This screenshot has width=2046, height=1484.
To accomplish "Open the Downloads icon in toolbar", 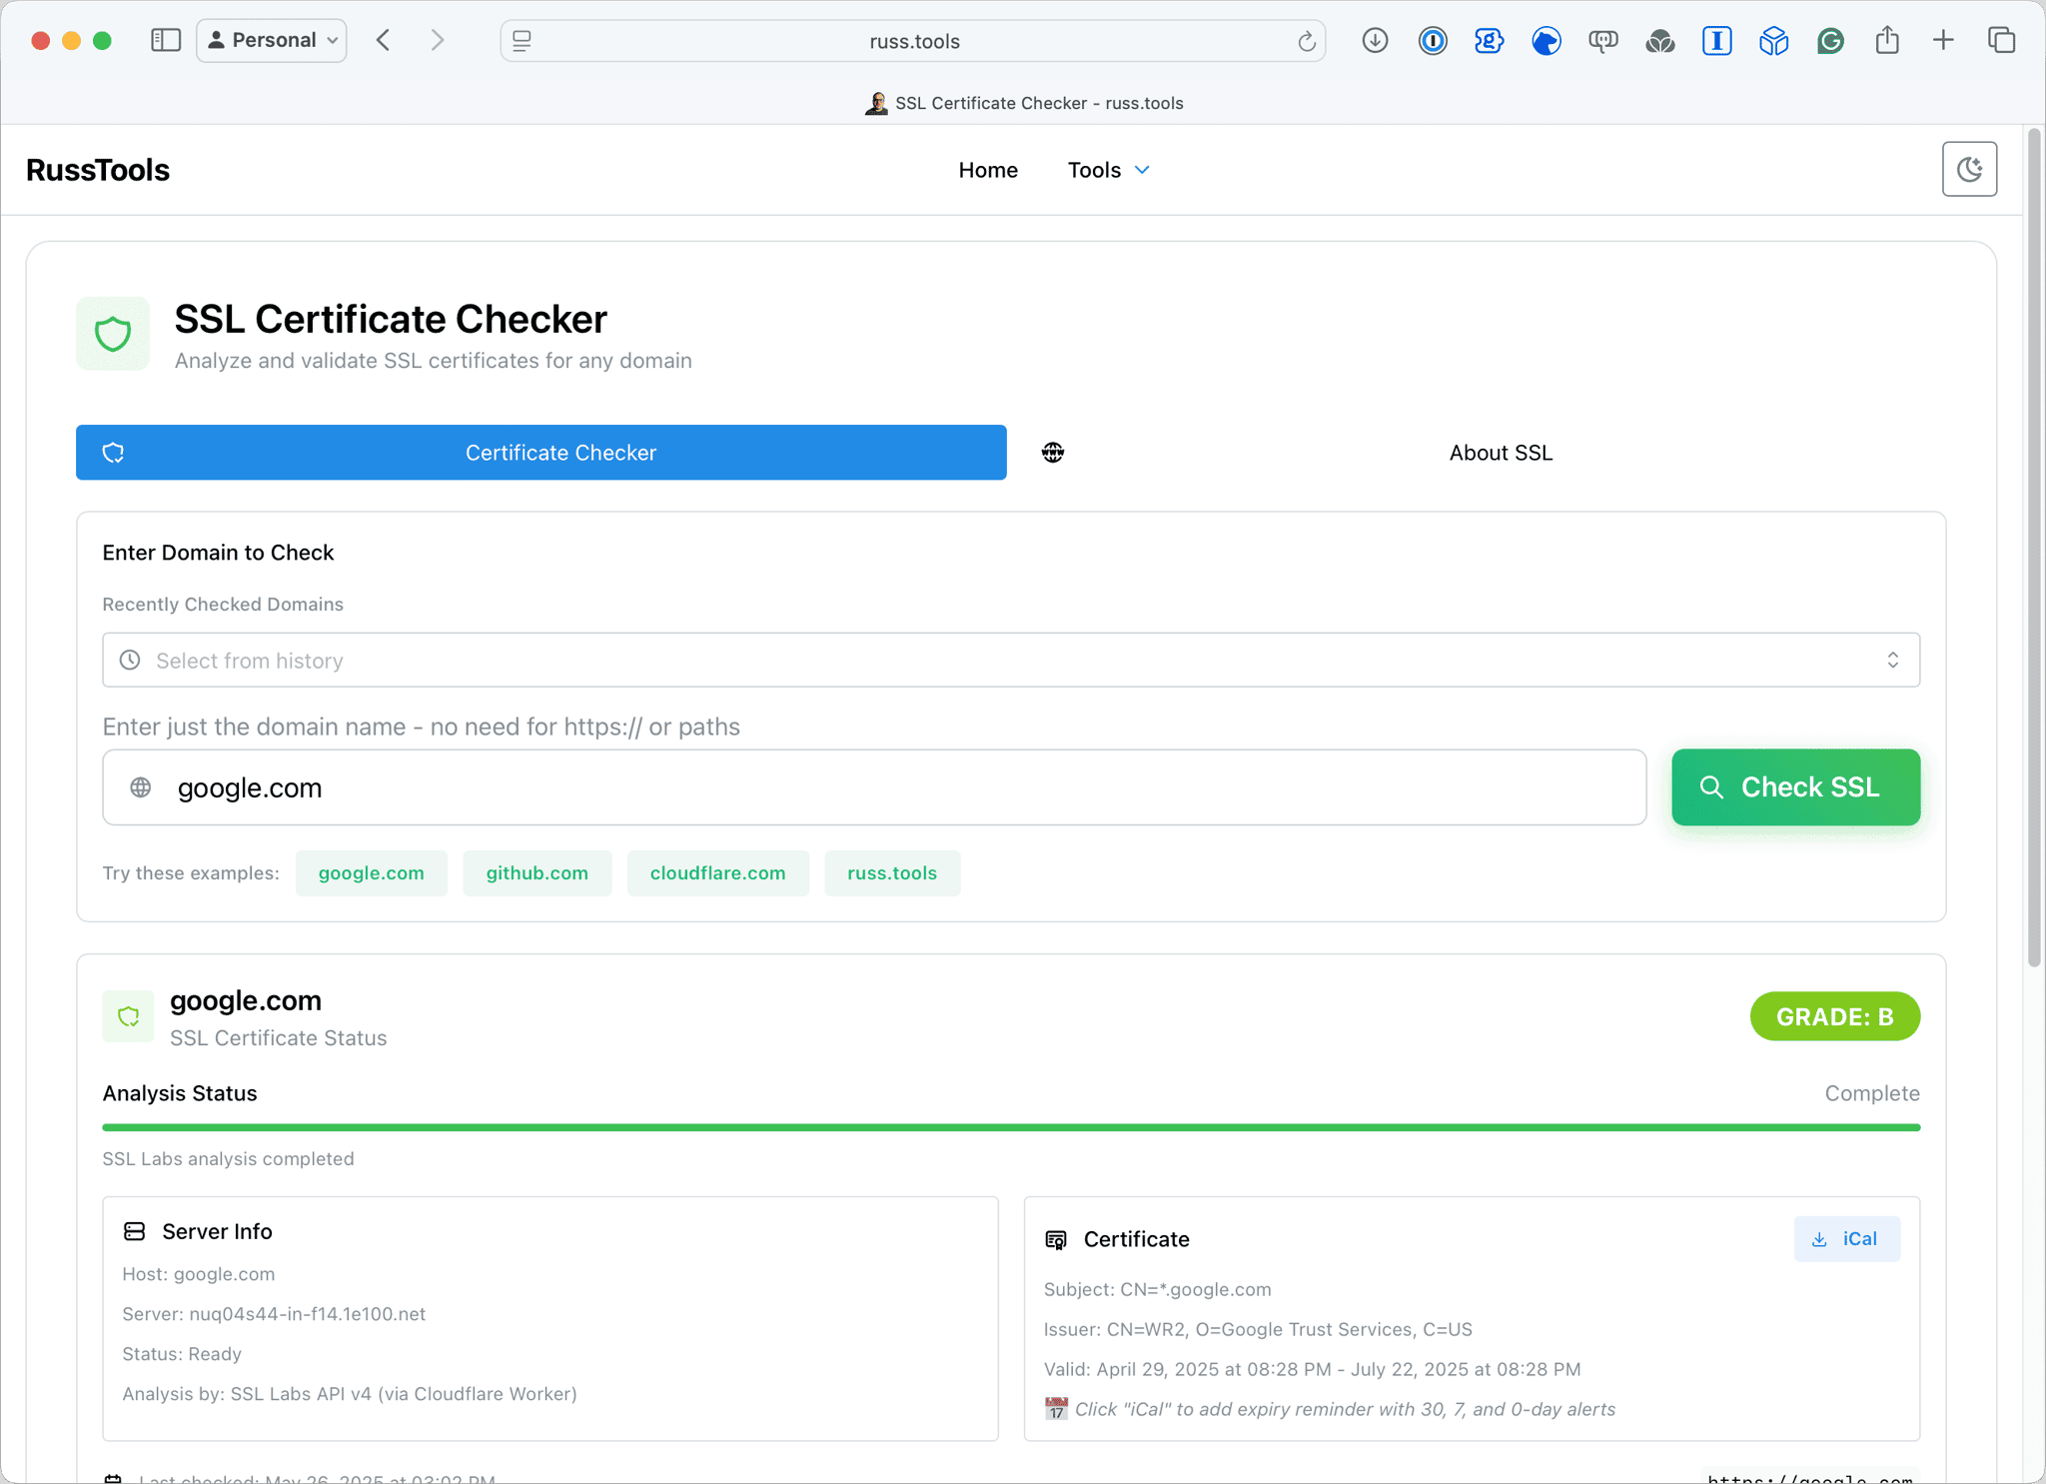I will point(1375,40).
